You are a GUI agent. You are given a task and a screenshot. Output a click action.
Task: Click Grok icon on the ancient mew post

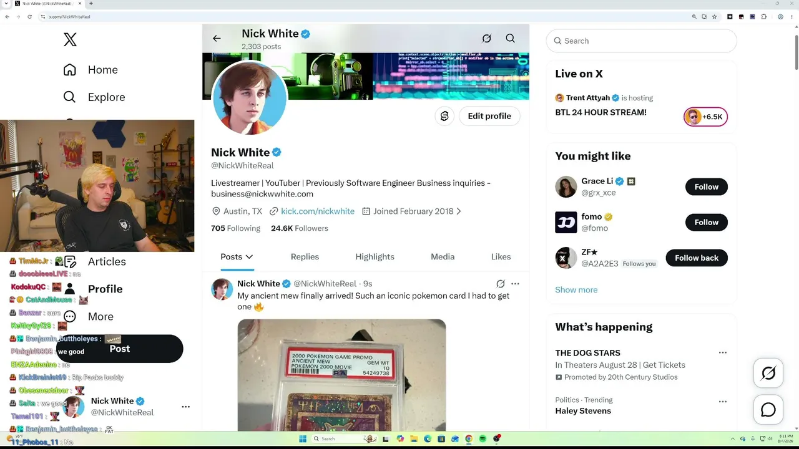[501, 284]
